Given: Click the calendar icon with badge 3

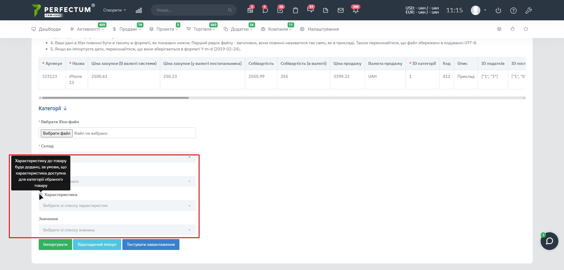Looking at the screenshot, I should tap(250, 10).
